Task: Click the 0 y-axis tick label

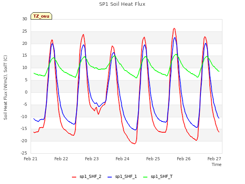Action: coord(26,92)
